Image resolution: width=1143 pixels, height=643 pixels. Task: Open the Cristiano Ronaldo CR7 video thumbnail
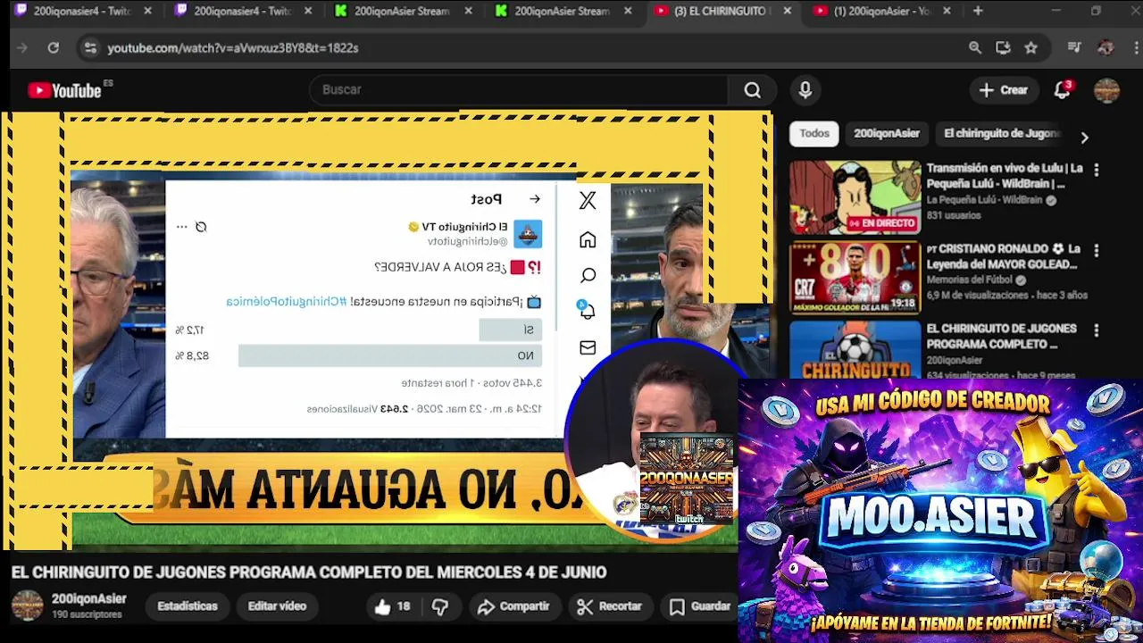pyautogui.click(x=855, y=278)
